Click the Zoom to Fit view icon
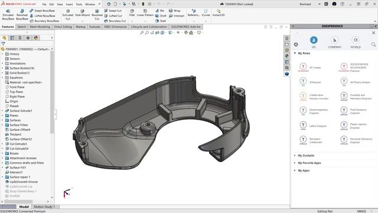This screenshot has height=213, width=378. point(142,33)
